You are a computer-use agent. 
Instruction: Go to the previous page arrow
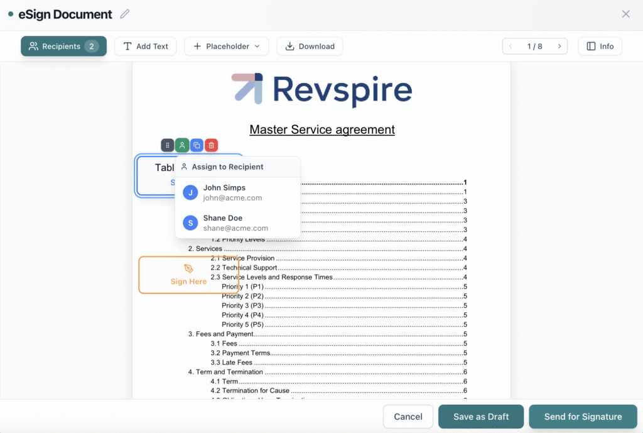pos(511,47)
